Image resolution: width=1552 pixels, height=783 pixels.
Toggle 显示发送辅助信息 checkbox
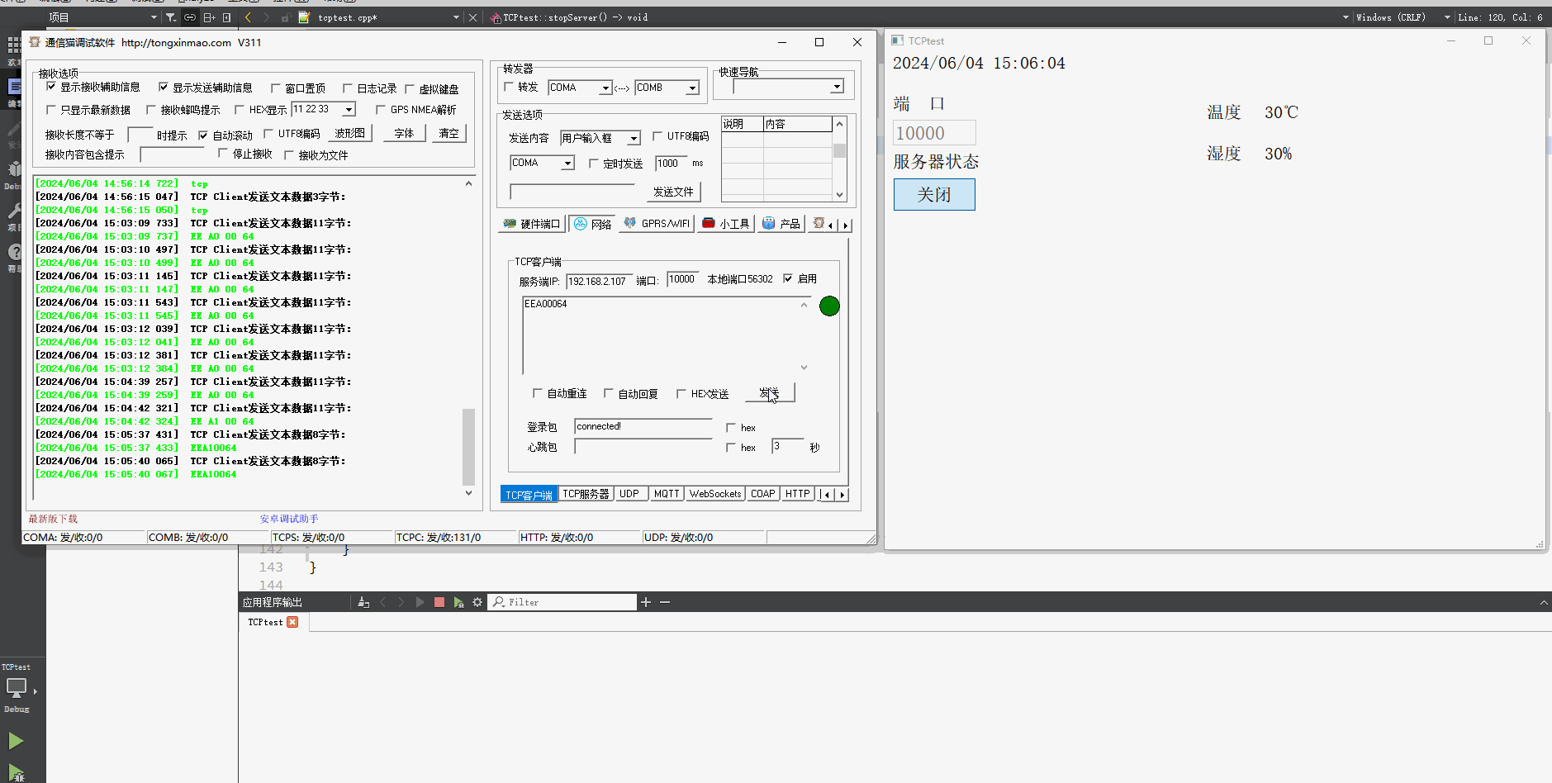click(164, 87)
